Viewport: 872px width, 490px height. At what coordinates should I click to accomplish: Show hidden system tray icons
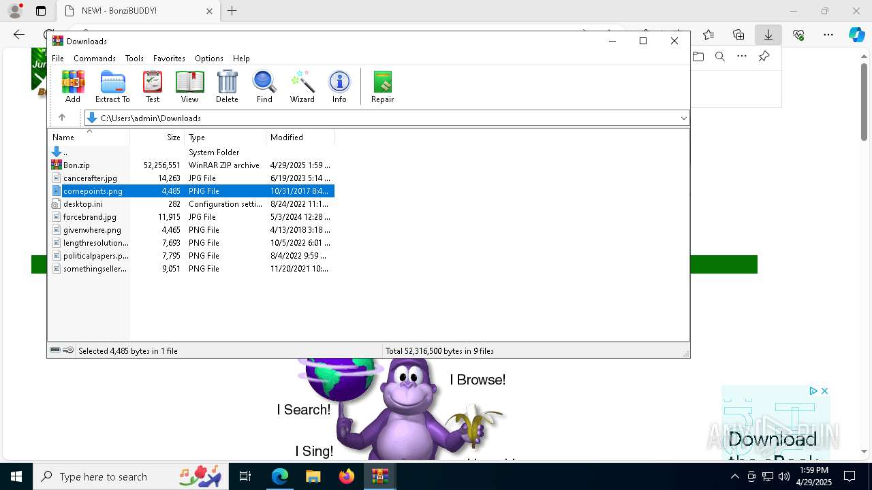[734, 476]
